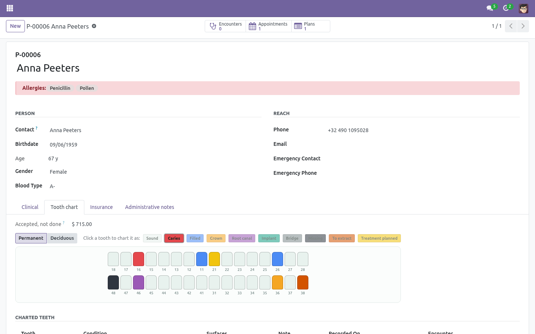The width and height of the screenshot is (535, 334).
Task: Choose Filled condition chip
Action: pos(195,238)
